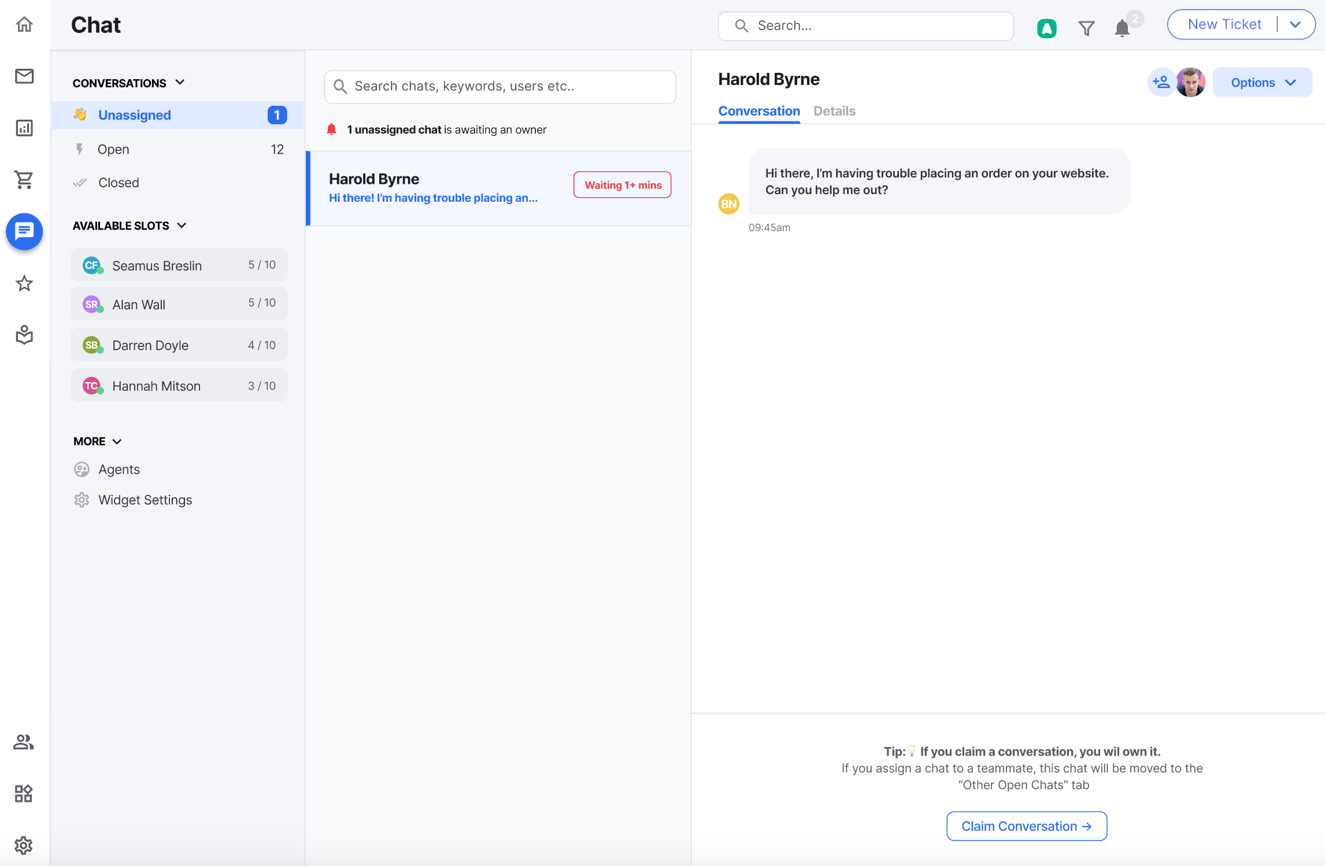
Task: Select the Unassigned conversations filter
Action: click(177, 115)
